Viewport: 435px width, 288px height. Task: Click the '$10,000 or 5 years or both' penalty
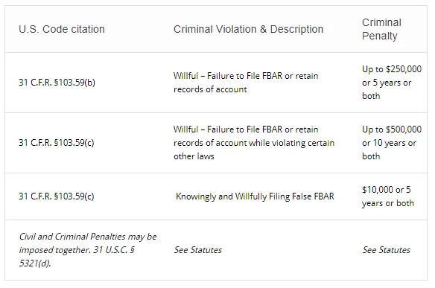388,196
